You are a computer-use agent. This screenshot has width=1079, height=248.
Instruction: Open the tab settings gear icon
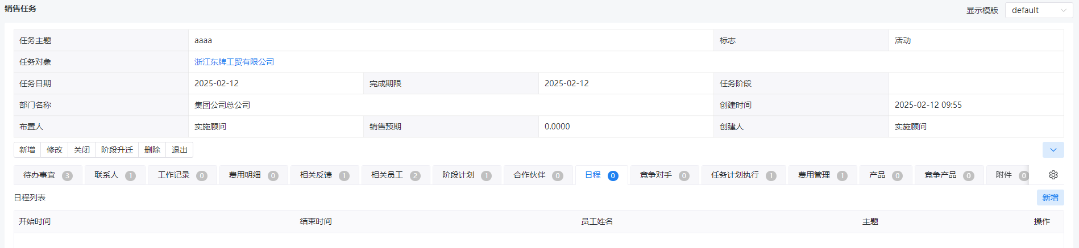(1053, 175)
